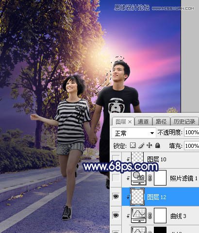Open the 正常 blend mode dropdown
Viewport: 199px width, 233px height.
tap(134, 133)
